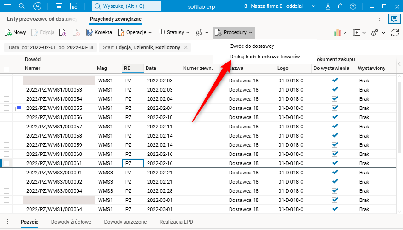Open the Pozycje bottom tab

tap(30, 222)
